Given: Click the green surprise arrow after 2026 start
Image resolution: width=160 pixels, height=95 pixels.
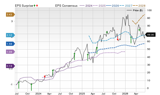Looking at the screenshot, I should point(131,40).
